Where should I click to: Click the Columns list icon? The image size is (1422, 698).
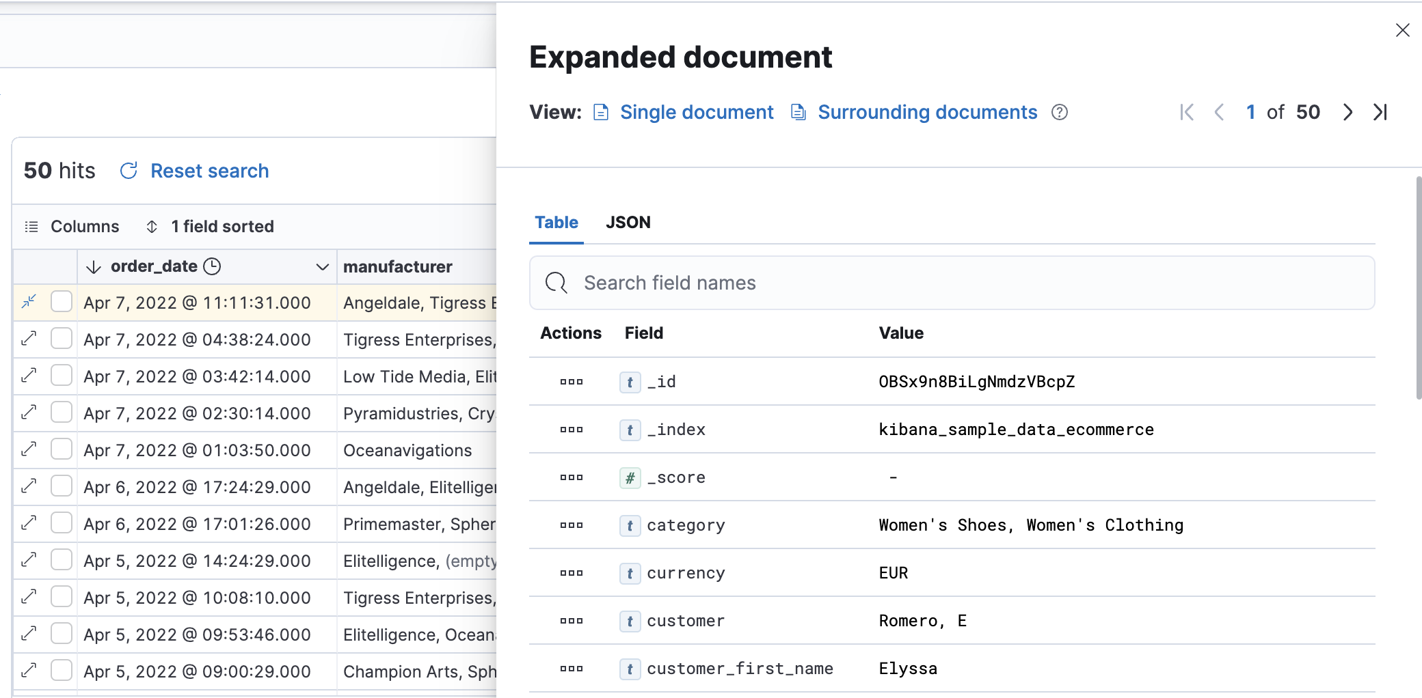pyautogui.click(x=31, y=226)
